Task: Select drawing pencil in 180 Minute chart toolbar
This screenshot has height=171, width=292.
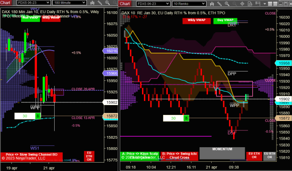Action: pos(100,3)
